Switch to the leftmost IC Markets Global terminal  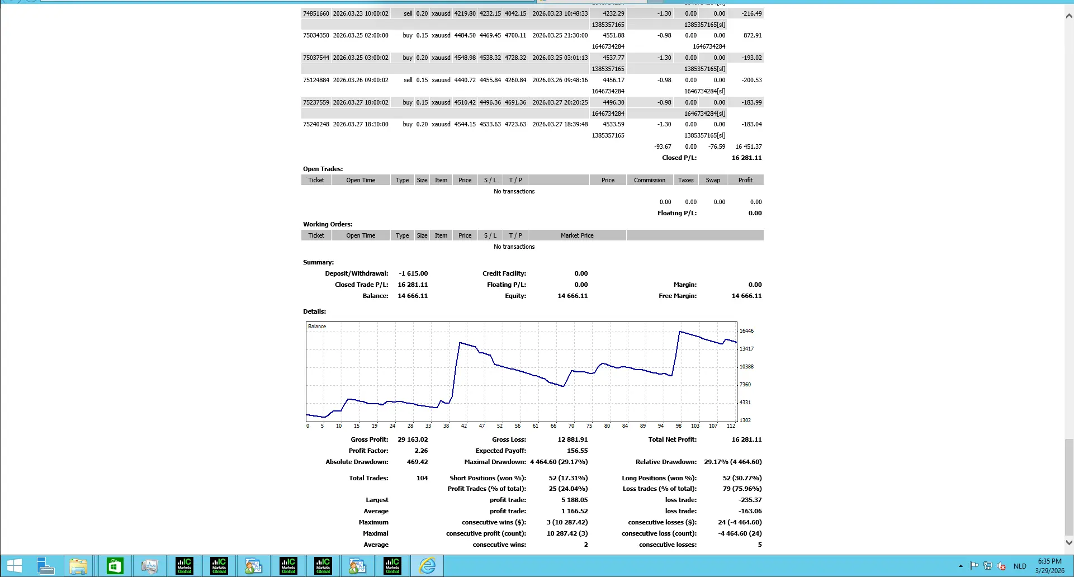pos(184,566)
